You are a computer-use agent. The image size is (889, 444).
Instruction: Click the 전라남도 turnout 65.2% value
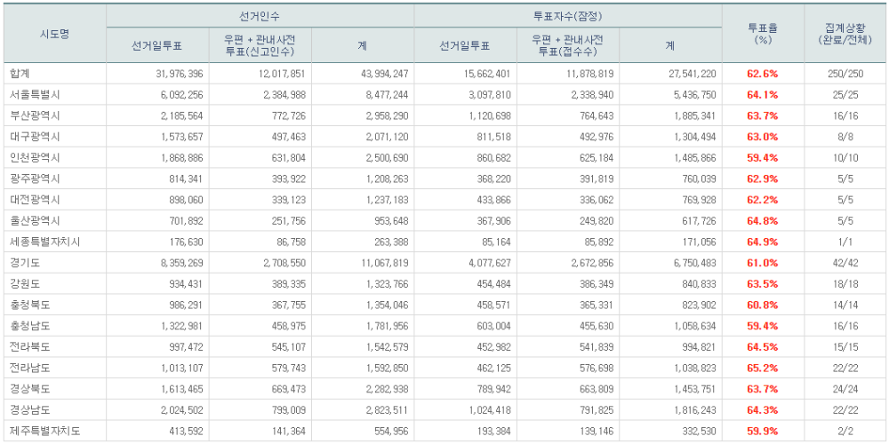coord(763,369)
